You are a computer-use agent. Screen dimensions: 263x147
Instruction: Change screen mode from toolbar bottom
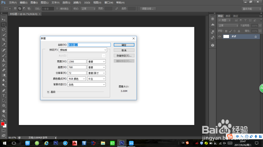tap(3, 136)
